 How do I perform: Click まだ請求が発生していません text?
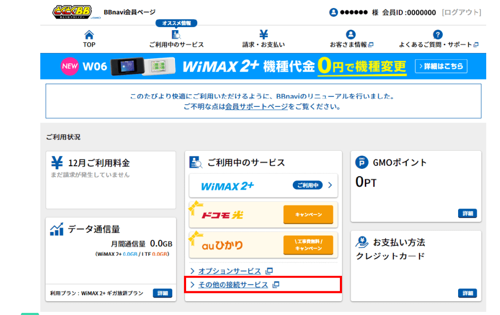tap(90, 175)
